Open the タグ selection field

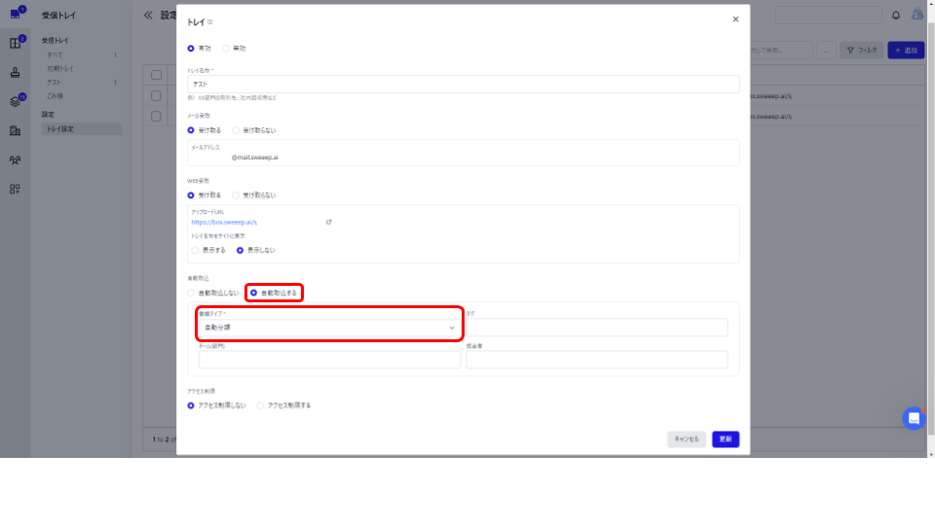596,328
